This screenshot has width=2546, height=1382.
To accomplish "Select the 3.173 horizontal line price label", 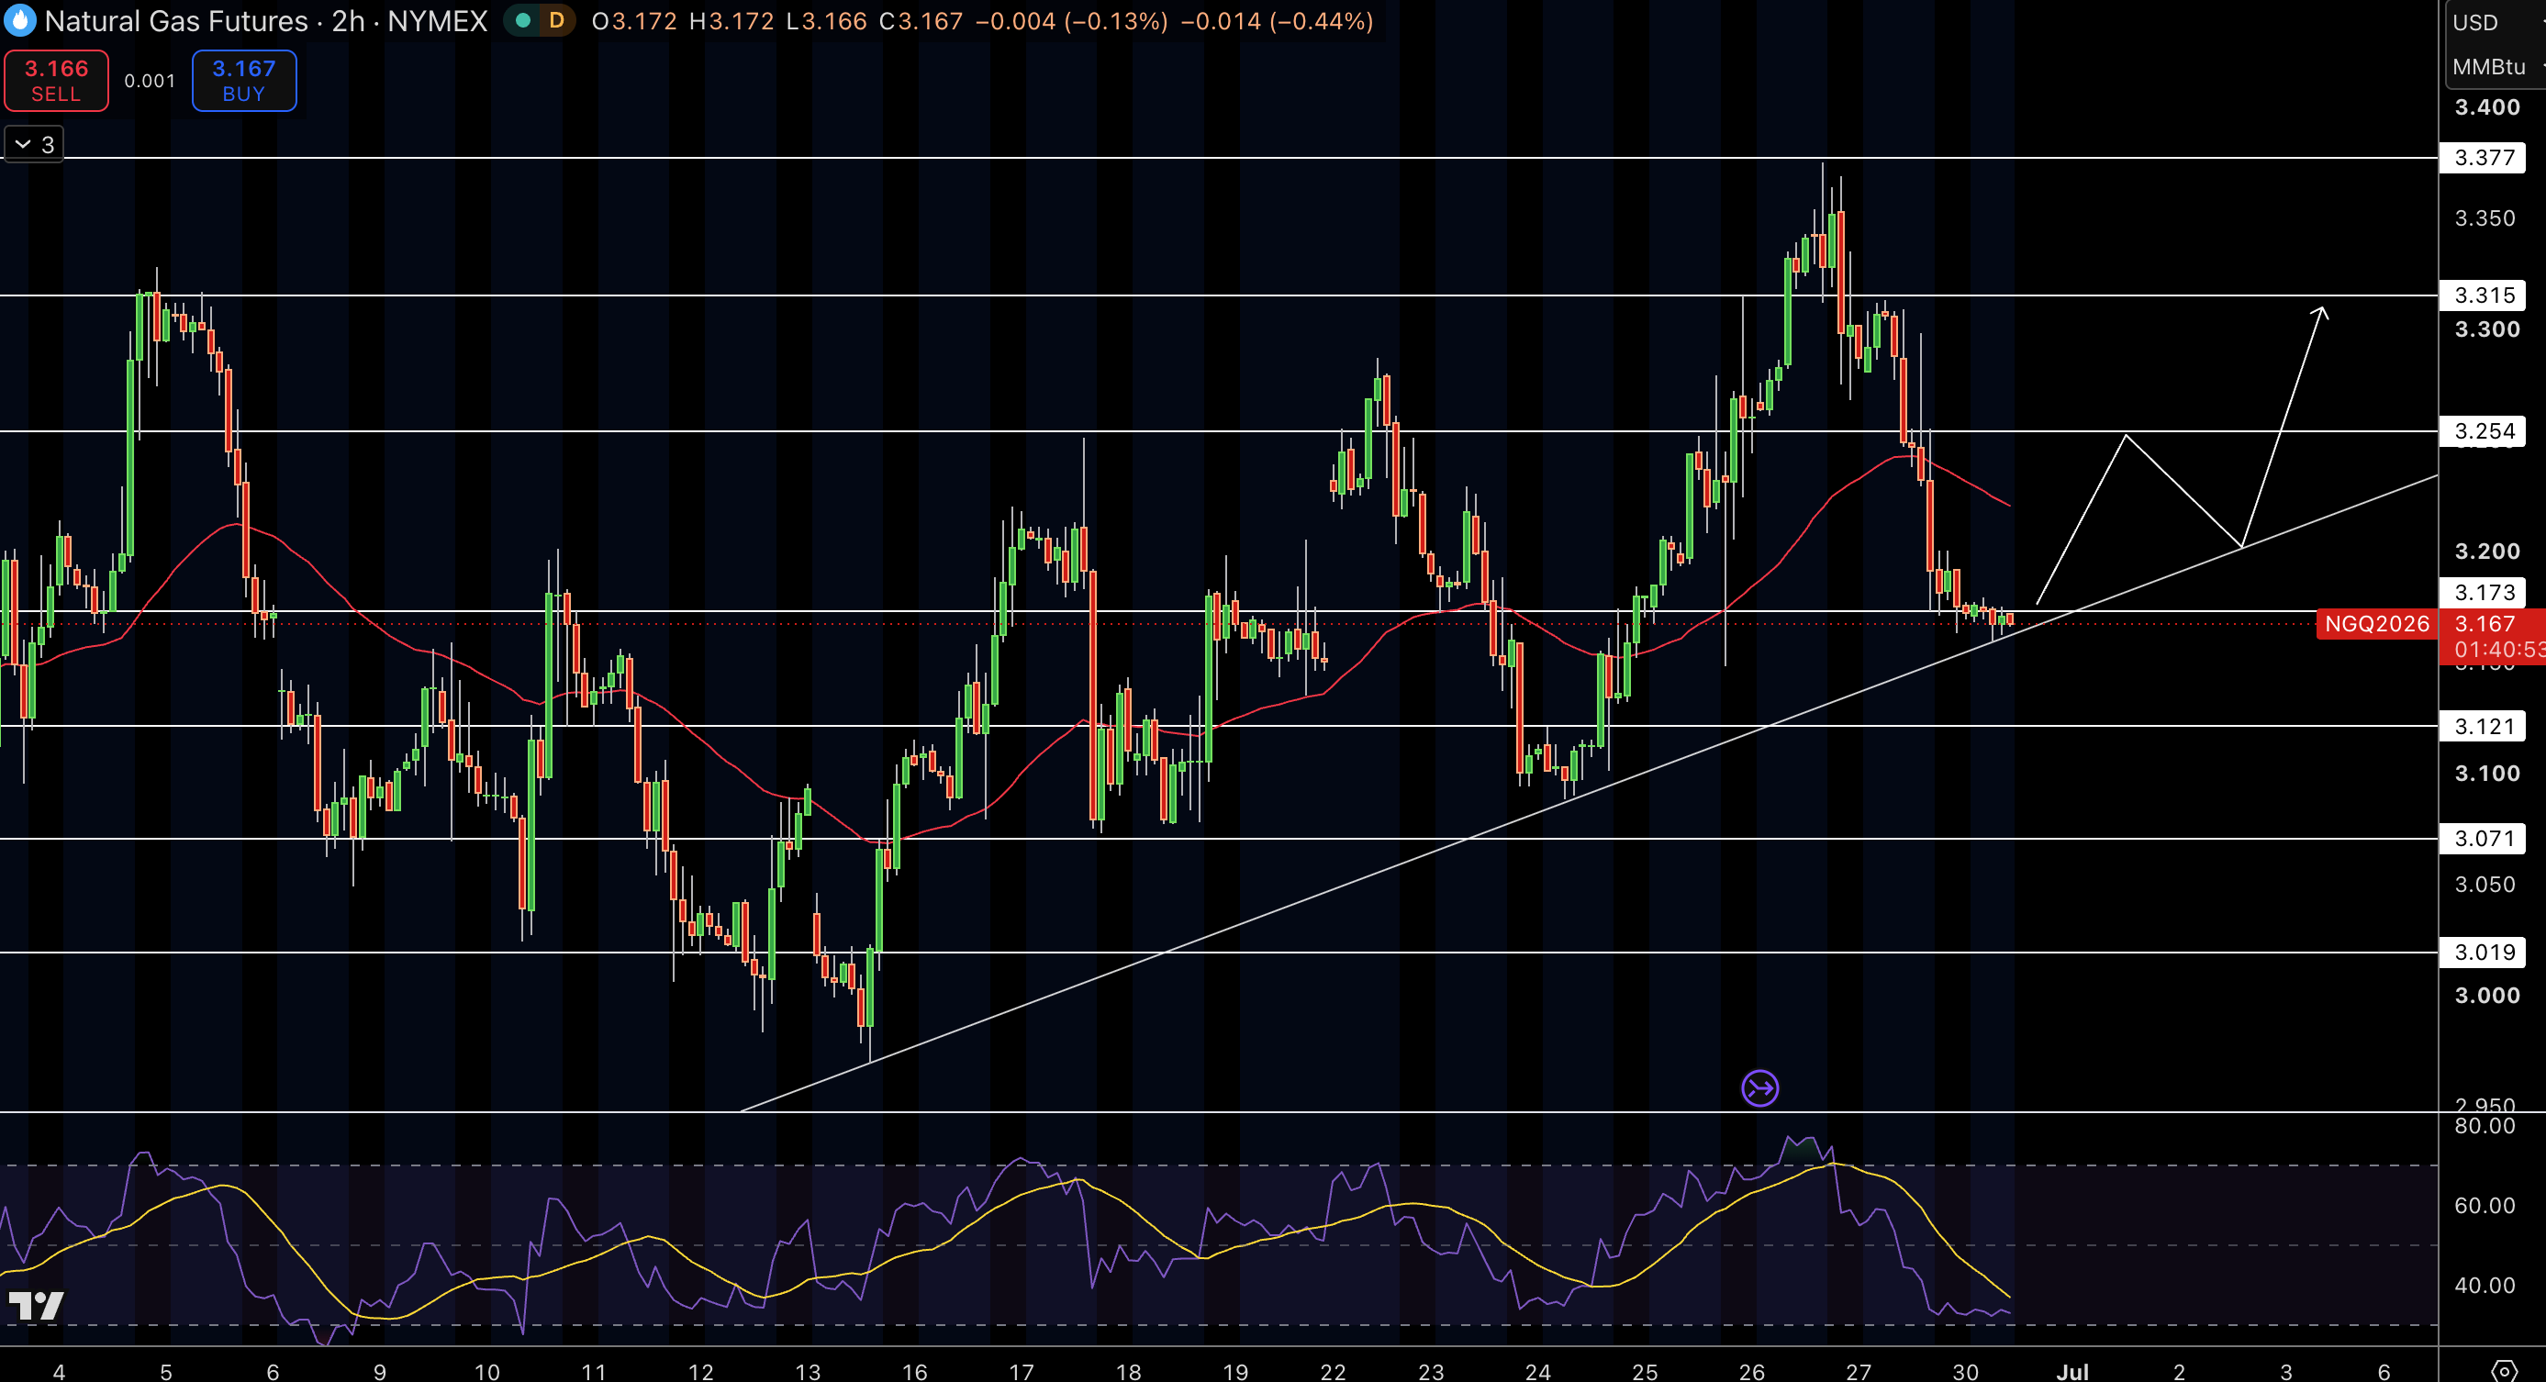I will point(2484,593).
